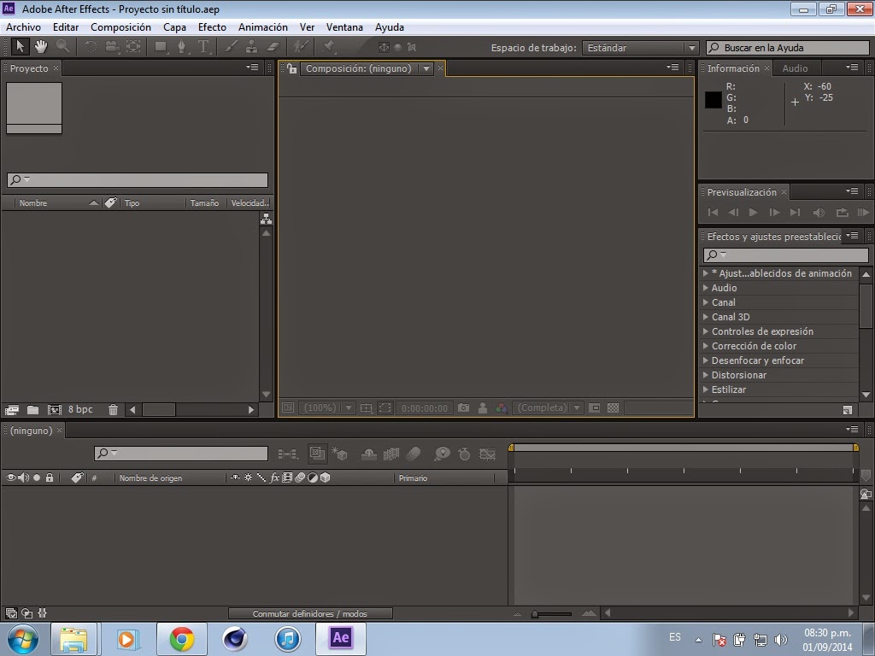Create a new folder in Project panel
Screen dimensions: 875x656
(33, 410)
